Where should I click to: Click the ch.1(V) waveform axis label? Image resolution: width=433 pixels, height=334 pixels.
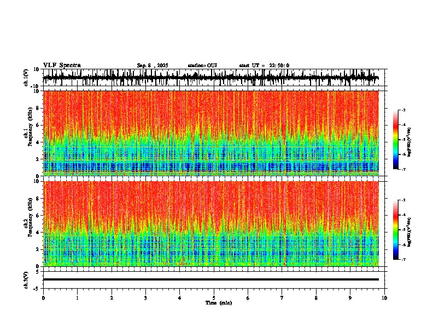click(x=26, y=77)
